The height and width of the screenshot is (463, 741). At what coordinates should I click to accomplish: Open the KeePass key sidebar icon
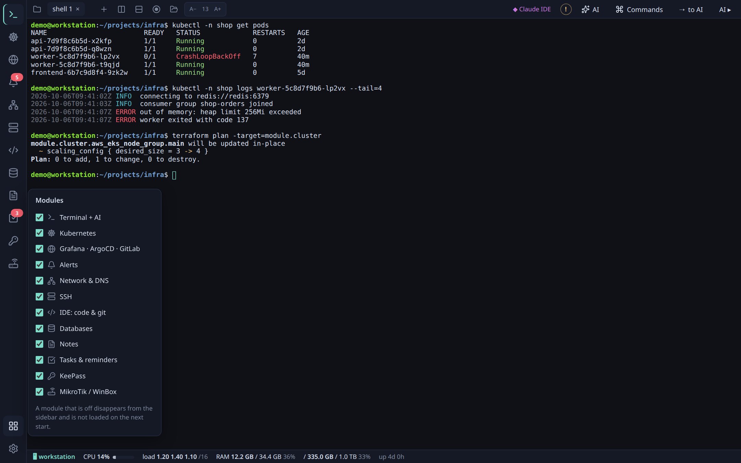click(13, 241)
